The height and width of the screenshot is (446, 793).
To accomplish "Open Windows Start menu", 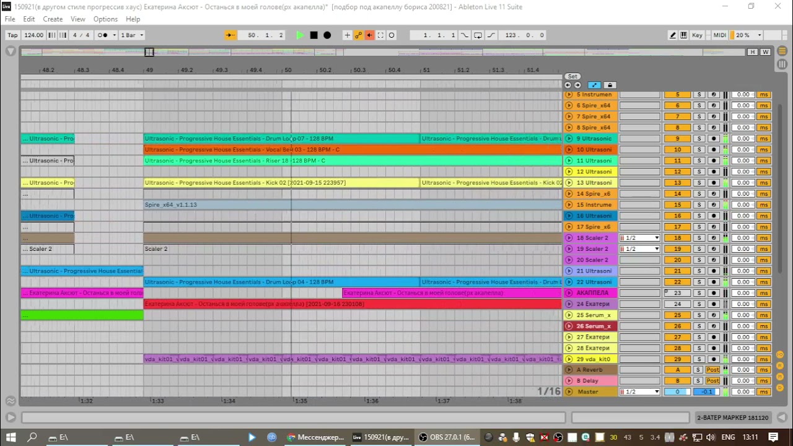I will click(11, 437).
